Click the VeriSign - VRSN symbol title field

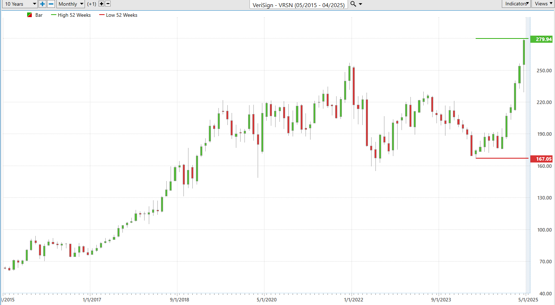[299, 5]
